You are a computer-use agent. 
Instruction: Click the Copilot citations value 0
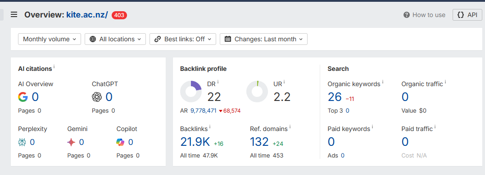131,142
